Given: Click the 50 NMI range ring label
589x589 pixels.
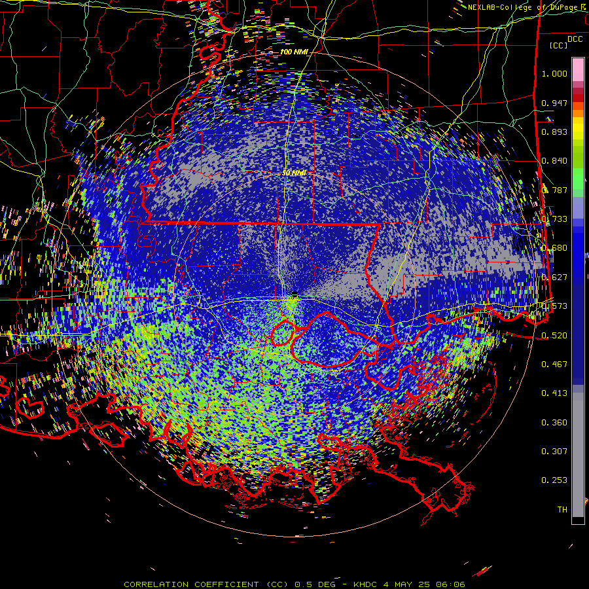Looking at the screenshot, I should pyautogui.click(x=294, y=173).
